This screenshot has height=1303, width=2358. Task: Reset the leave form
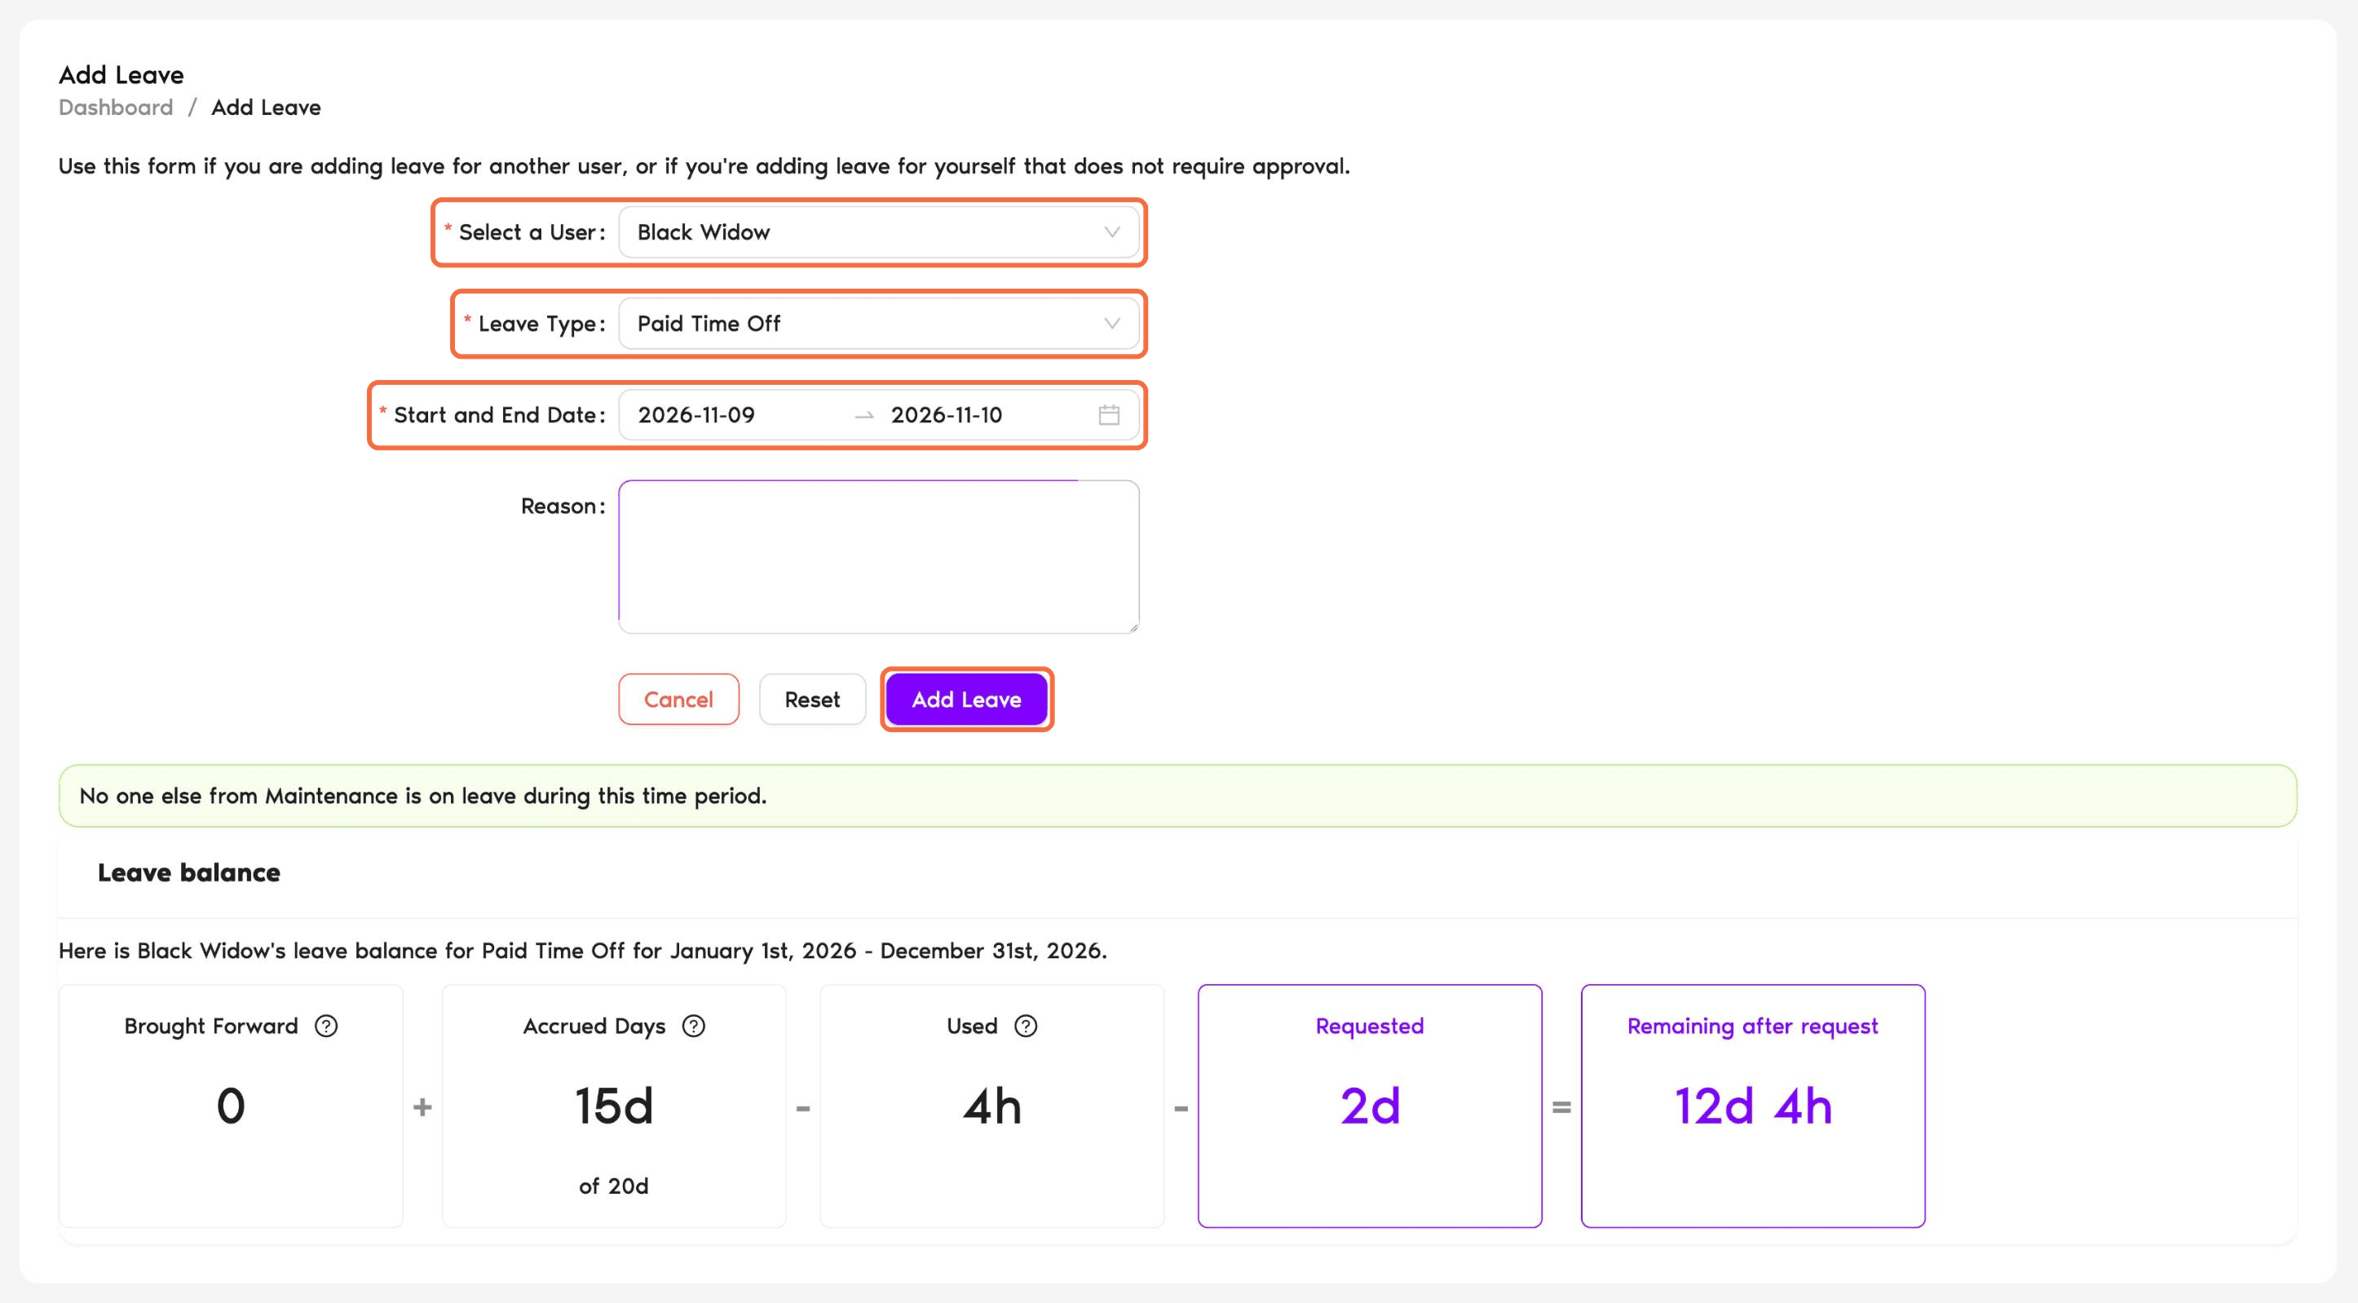point(812,700)
